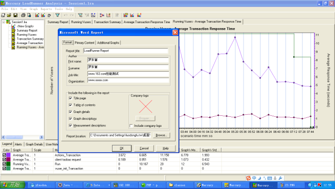
Task: Click the New session toolbar icon
Action: (x=3, y=15)
